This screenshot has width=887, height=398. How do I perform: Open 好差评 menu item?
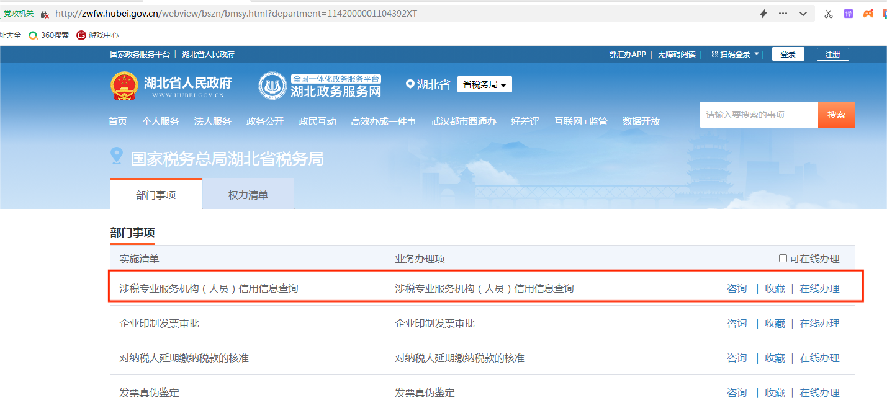(x=525, y=122)
